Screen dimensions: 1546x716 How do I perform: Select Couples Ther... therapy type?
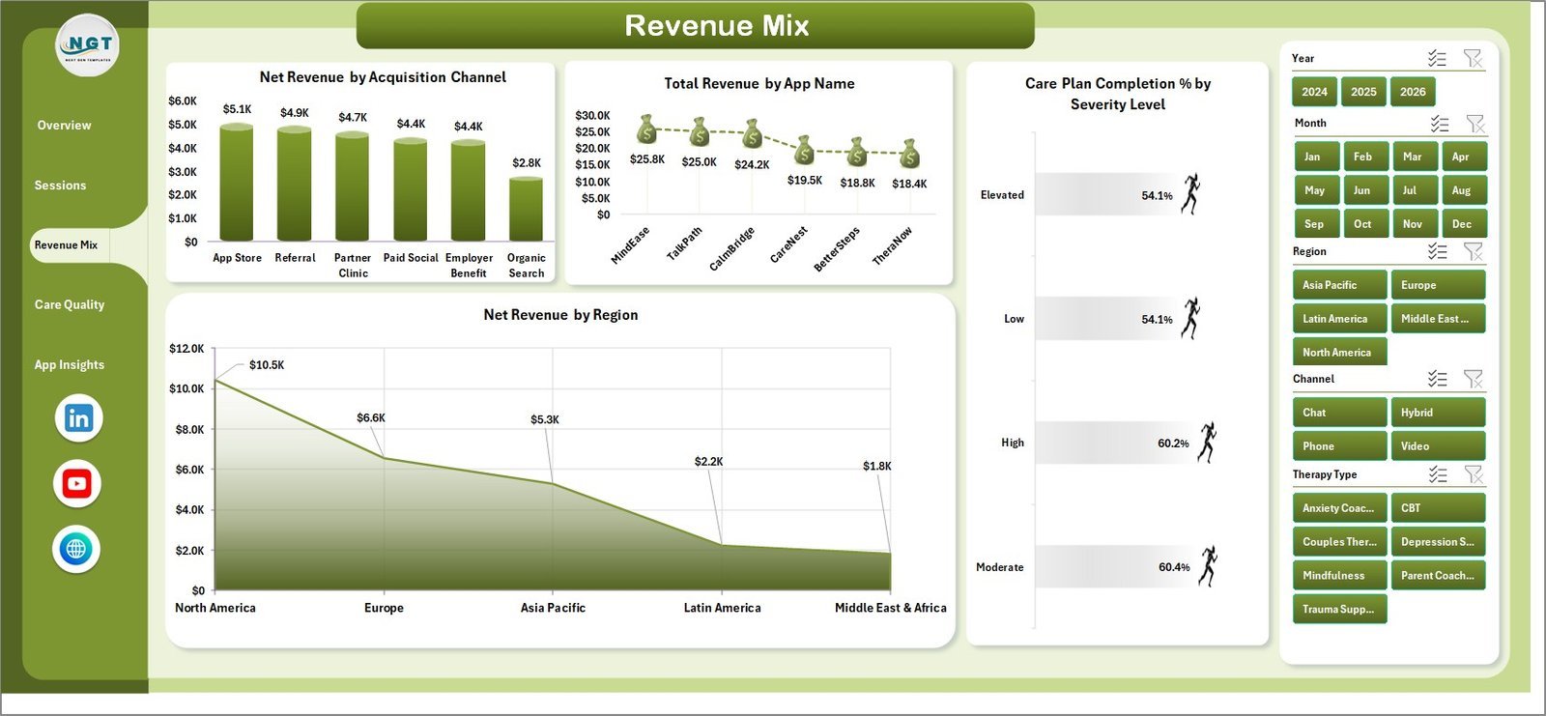[1339, 542]
